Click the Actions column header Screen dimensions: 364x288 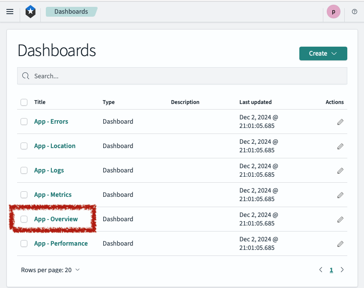(x=334, y=102)
